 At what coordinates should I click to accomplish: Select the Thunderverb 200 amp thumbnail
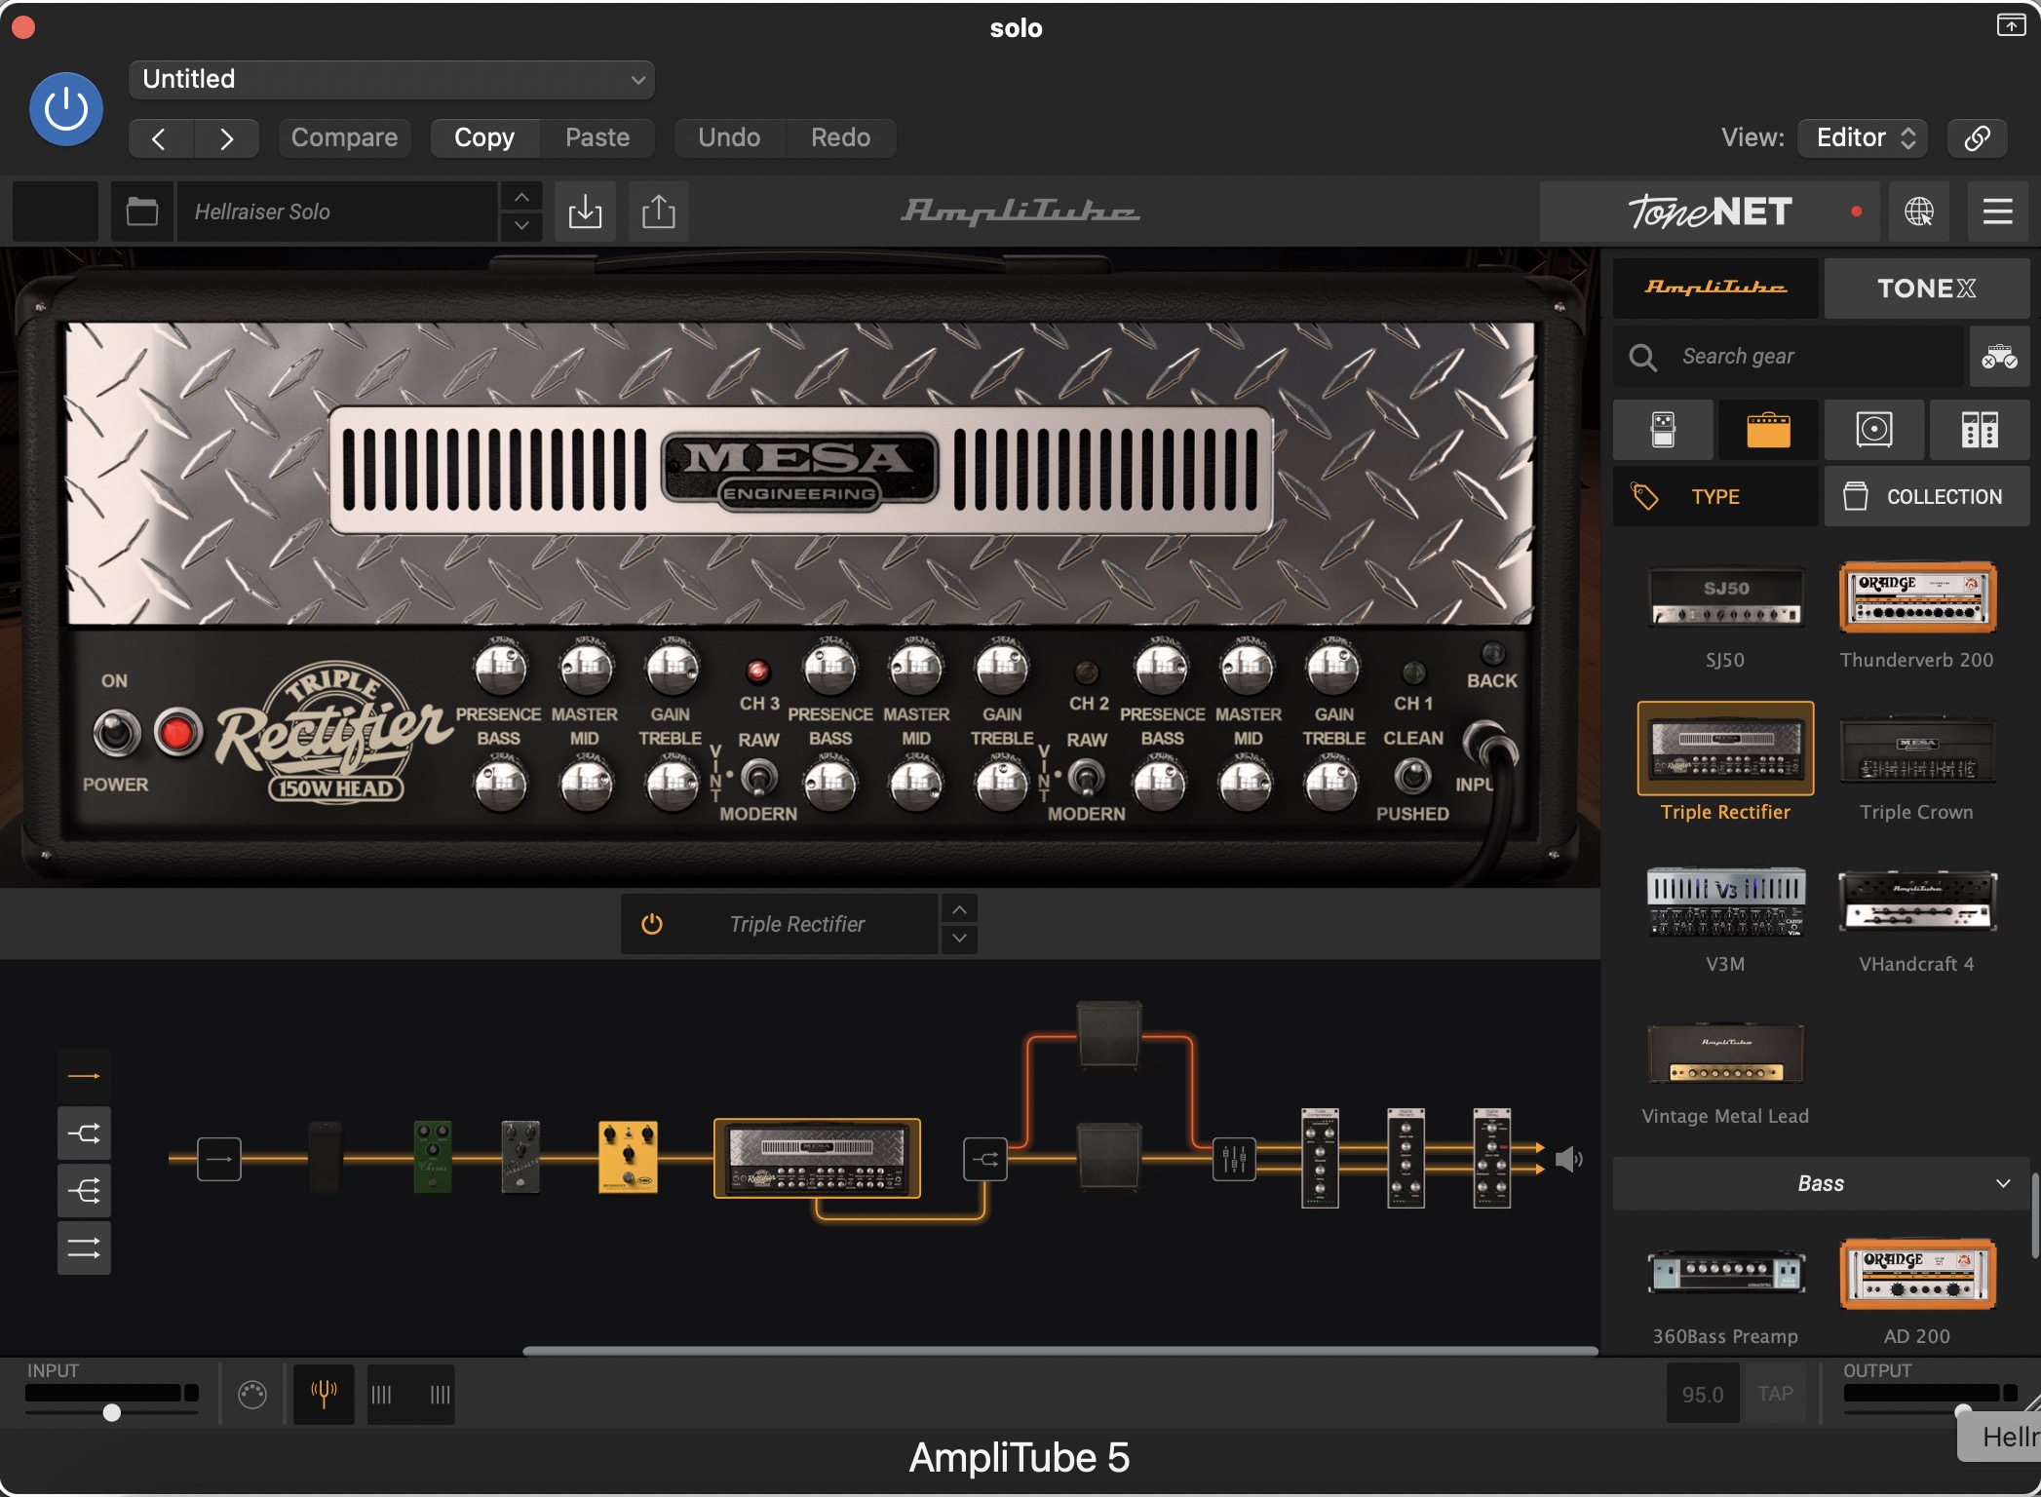click(1916, 598)
